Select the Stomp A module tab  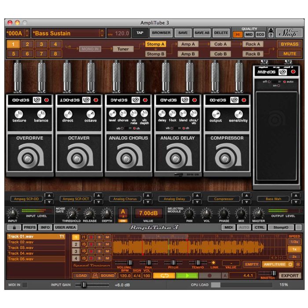tap(156, 44)
